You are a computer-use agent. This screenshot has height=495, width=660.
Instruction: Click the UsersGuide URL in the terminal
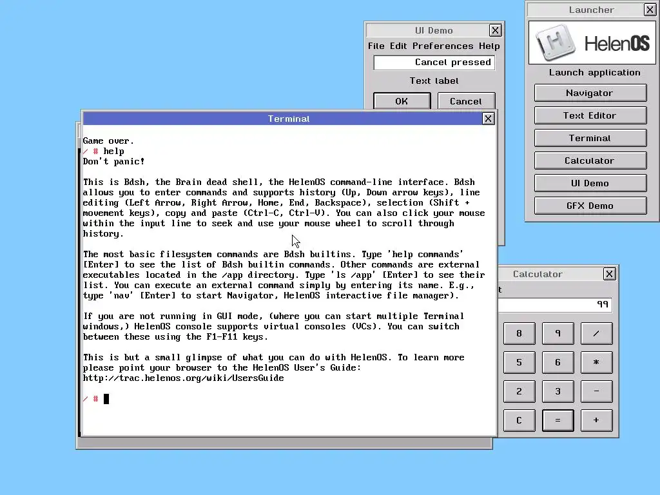[x=183, y=378]
